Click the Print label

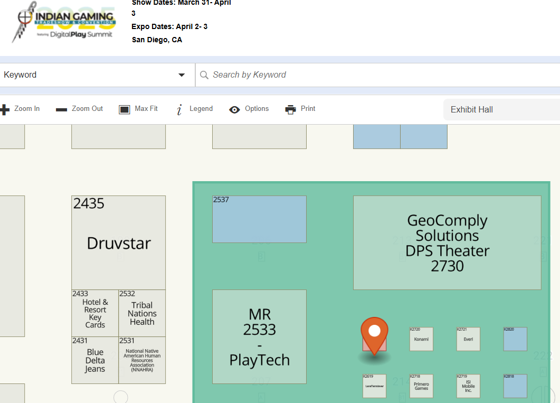(x=308, y=109)
